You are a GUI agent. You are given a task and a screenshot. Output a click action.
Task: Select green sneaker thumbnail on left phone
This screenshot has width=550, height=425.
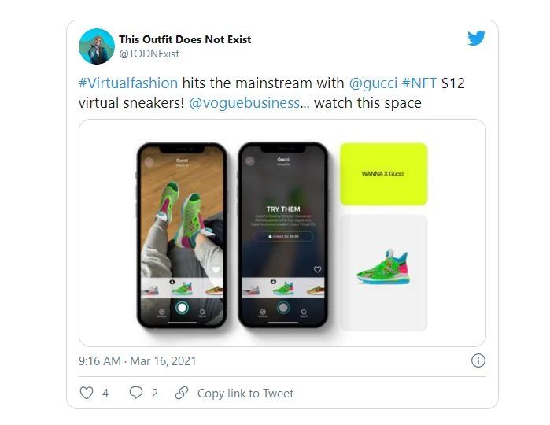pos(182,287)
